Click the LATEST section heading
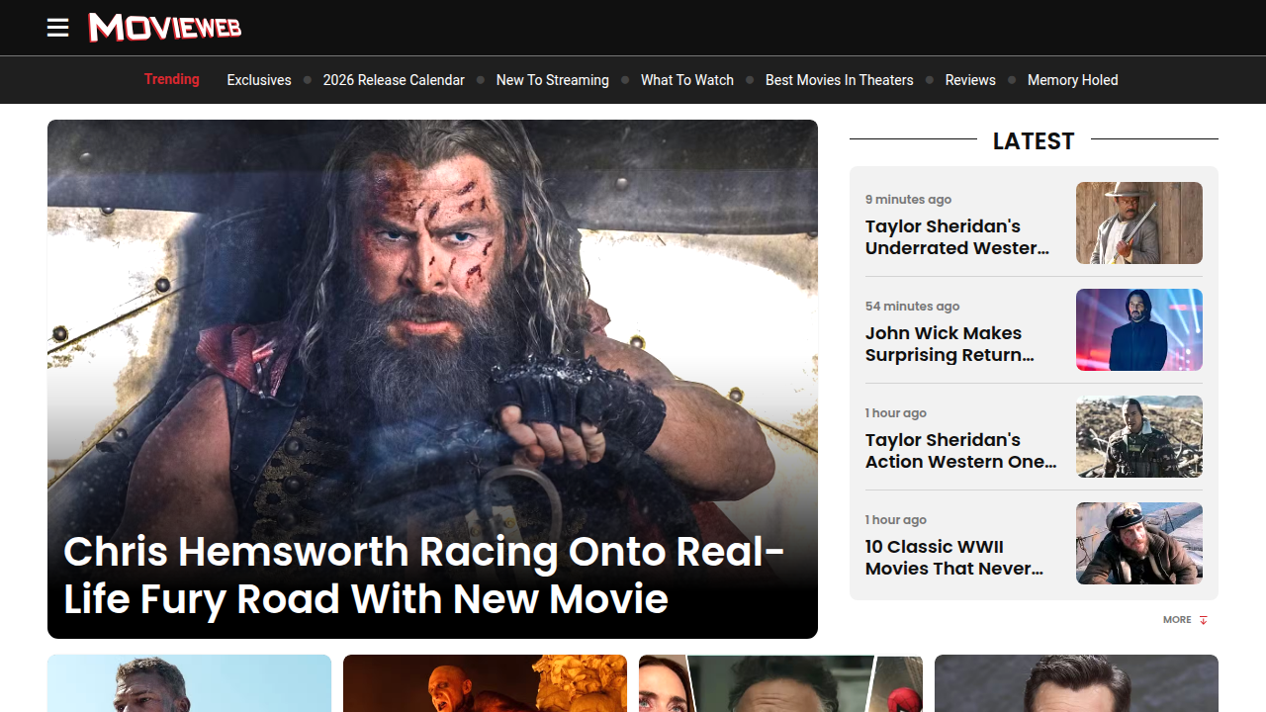The width and height of the screenshot is (1266, 712). click(x=1034, y=140)
